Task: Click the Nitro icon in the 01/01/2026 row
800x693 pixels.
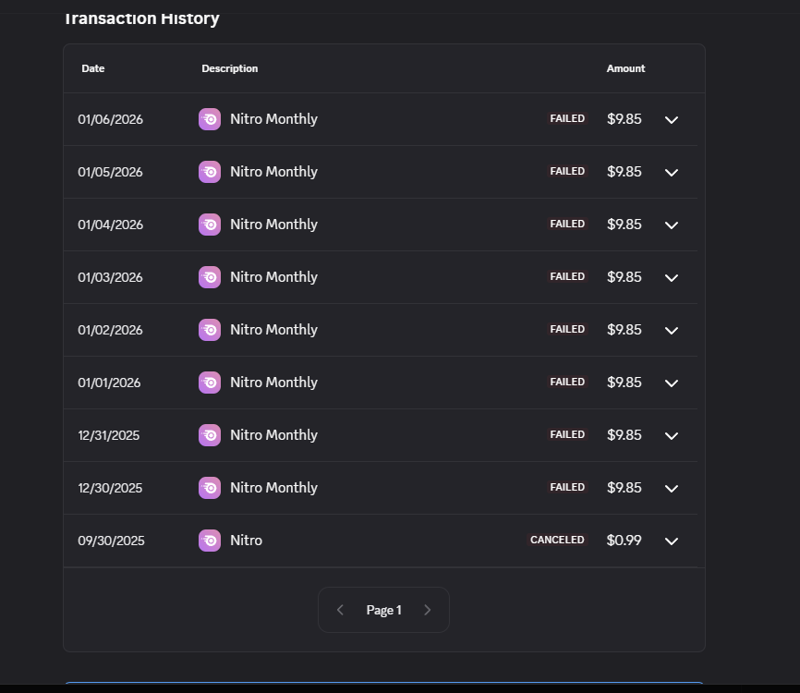Action: pyautogui.click(x=210, y=383)
